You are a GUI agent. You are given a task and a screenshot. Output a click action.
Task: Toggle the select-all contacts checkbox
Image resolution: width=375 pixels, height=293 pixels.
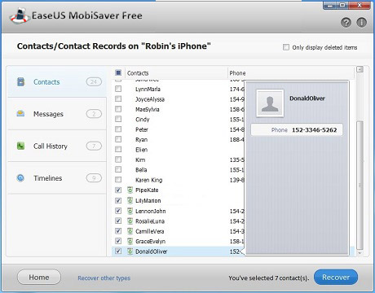(x=118, y=72)
